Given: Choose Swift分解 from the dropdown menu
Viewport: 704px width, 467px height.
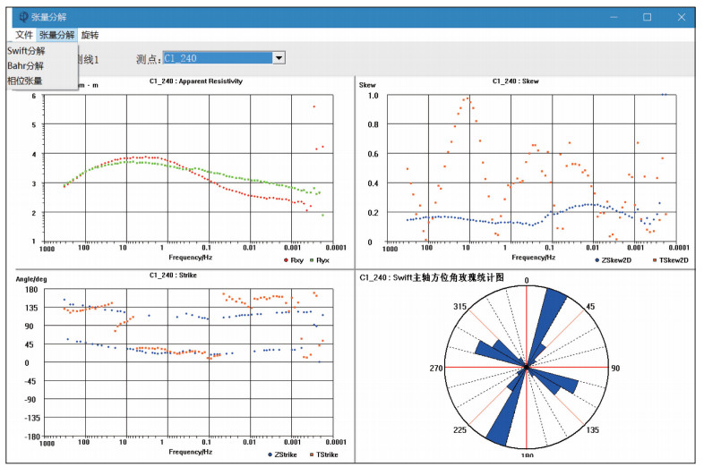Looking at the screenshot, I should [x=26, y=51].
